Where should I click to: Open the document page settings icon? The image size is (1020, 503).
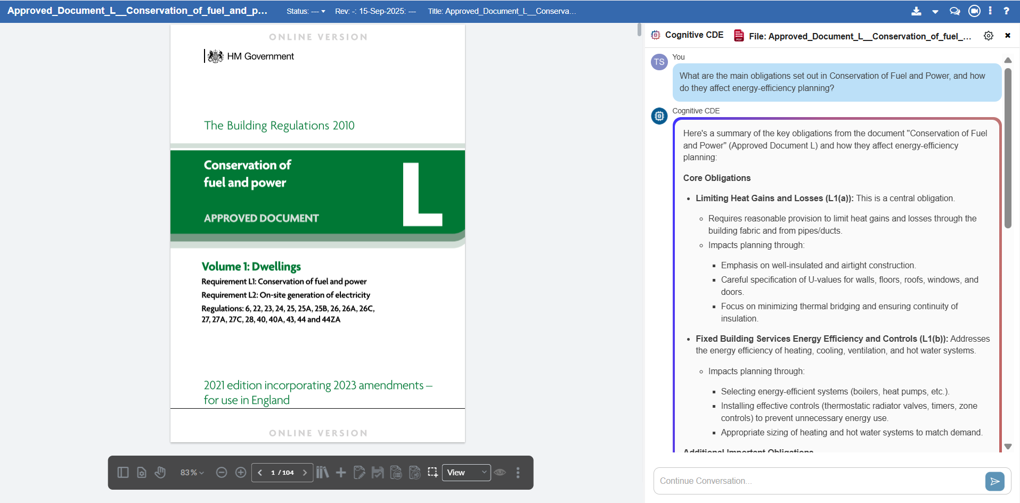(x=142, y=473)
